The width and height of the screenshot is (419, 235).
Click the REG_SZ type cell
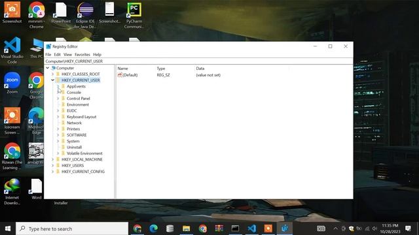click(x=163, y=75)
